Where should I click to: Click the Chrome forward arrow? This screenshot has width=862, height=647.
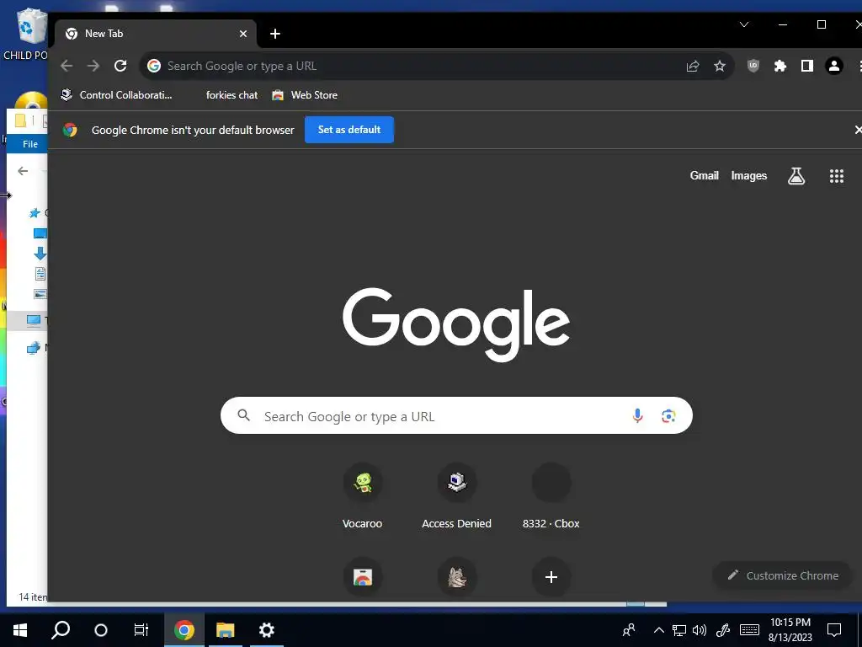pos(93,66)
